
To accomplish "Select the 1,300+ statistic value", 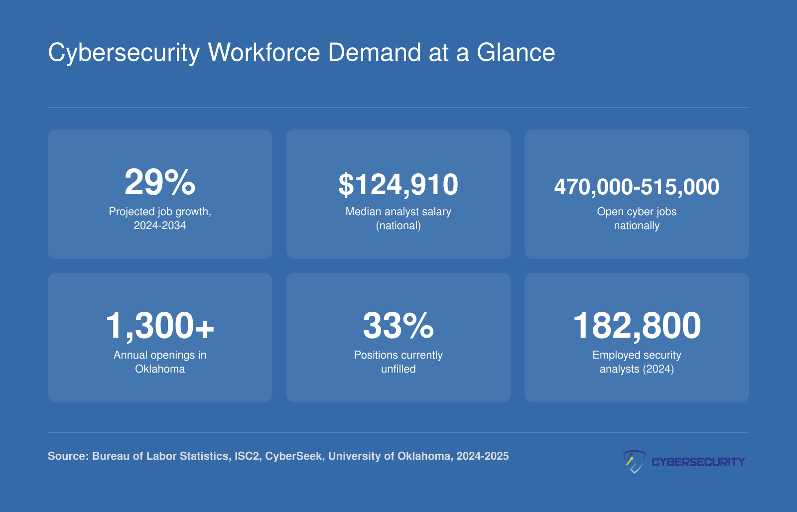I will [160, 326].
